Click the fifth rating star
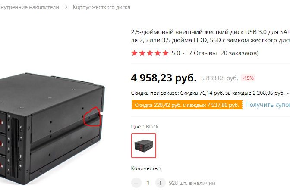Viewport: 290px width, 190px height. (165, 53)
